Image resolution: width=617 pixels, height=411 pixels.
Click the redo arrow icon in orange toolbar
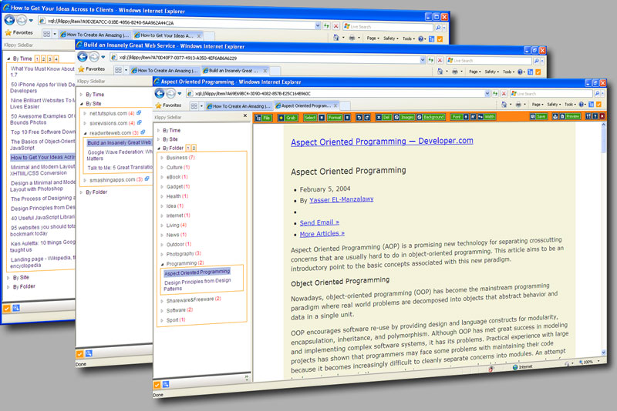click(367, 117)
